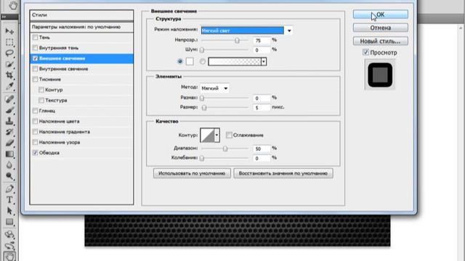Select the Path Selection tool
465x261 pixels.
coord(9,211)
